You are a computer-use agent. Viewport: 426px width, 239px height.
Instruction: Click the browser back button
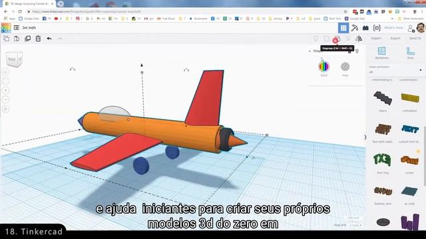[x=6, y=12]
